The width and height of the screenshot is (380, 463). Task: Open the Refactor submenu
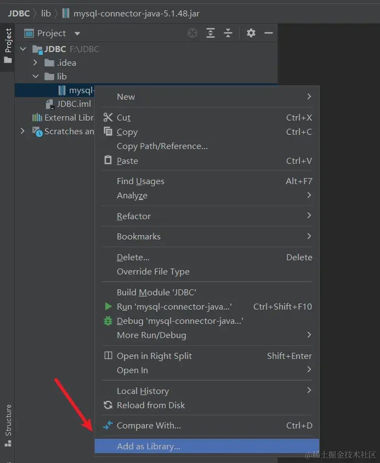click(x=134, y=216)
